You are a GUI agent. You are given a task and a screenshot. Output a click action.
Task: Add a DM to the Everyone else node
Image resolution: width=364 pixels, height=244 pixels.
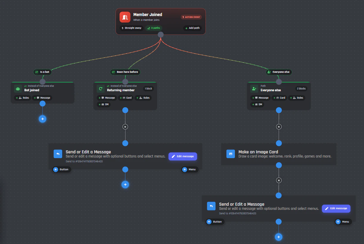(257, 104)
